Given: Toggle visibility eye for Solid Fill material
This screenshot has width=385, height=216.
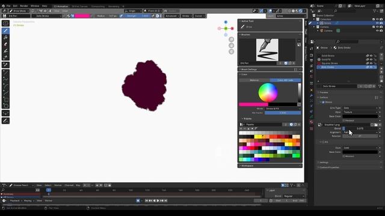Looking at the screenshot, I should (371, 59).
